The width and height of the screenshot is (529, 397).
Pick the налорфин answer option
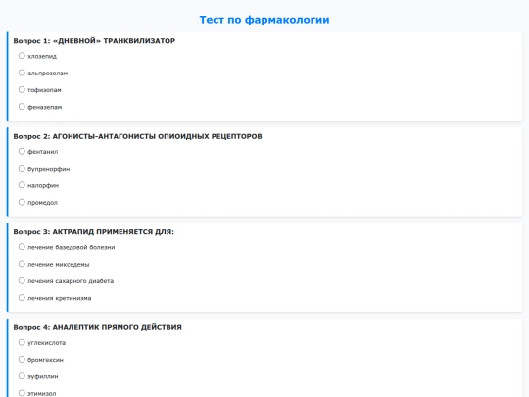click(x=22, y=185)
